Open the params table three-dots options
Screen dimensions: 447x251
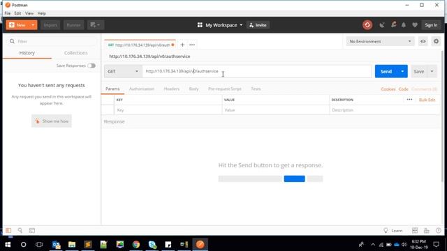click(x=410, y=100)
